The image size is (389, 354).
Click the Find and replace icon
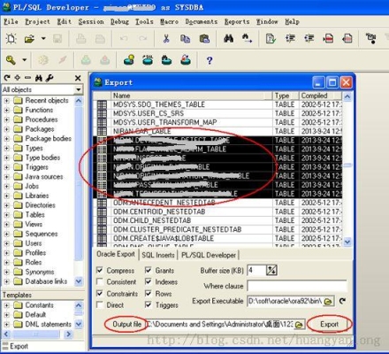pyautogui.click(x=247, y=39)
